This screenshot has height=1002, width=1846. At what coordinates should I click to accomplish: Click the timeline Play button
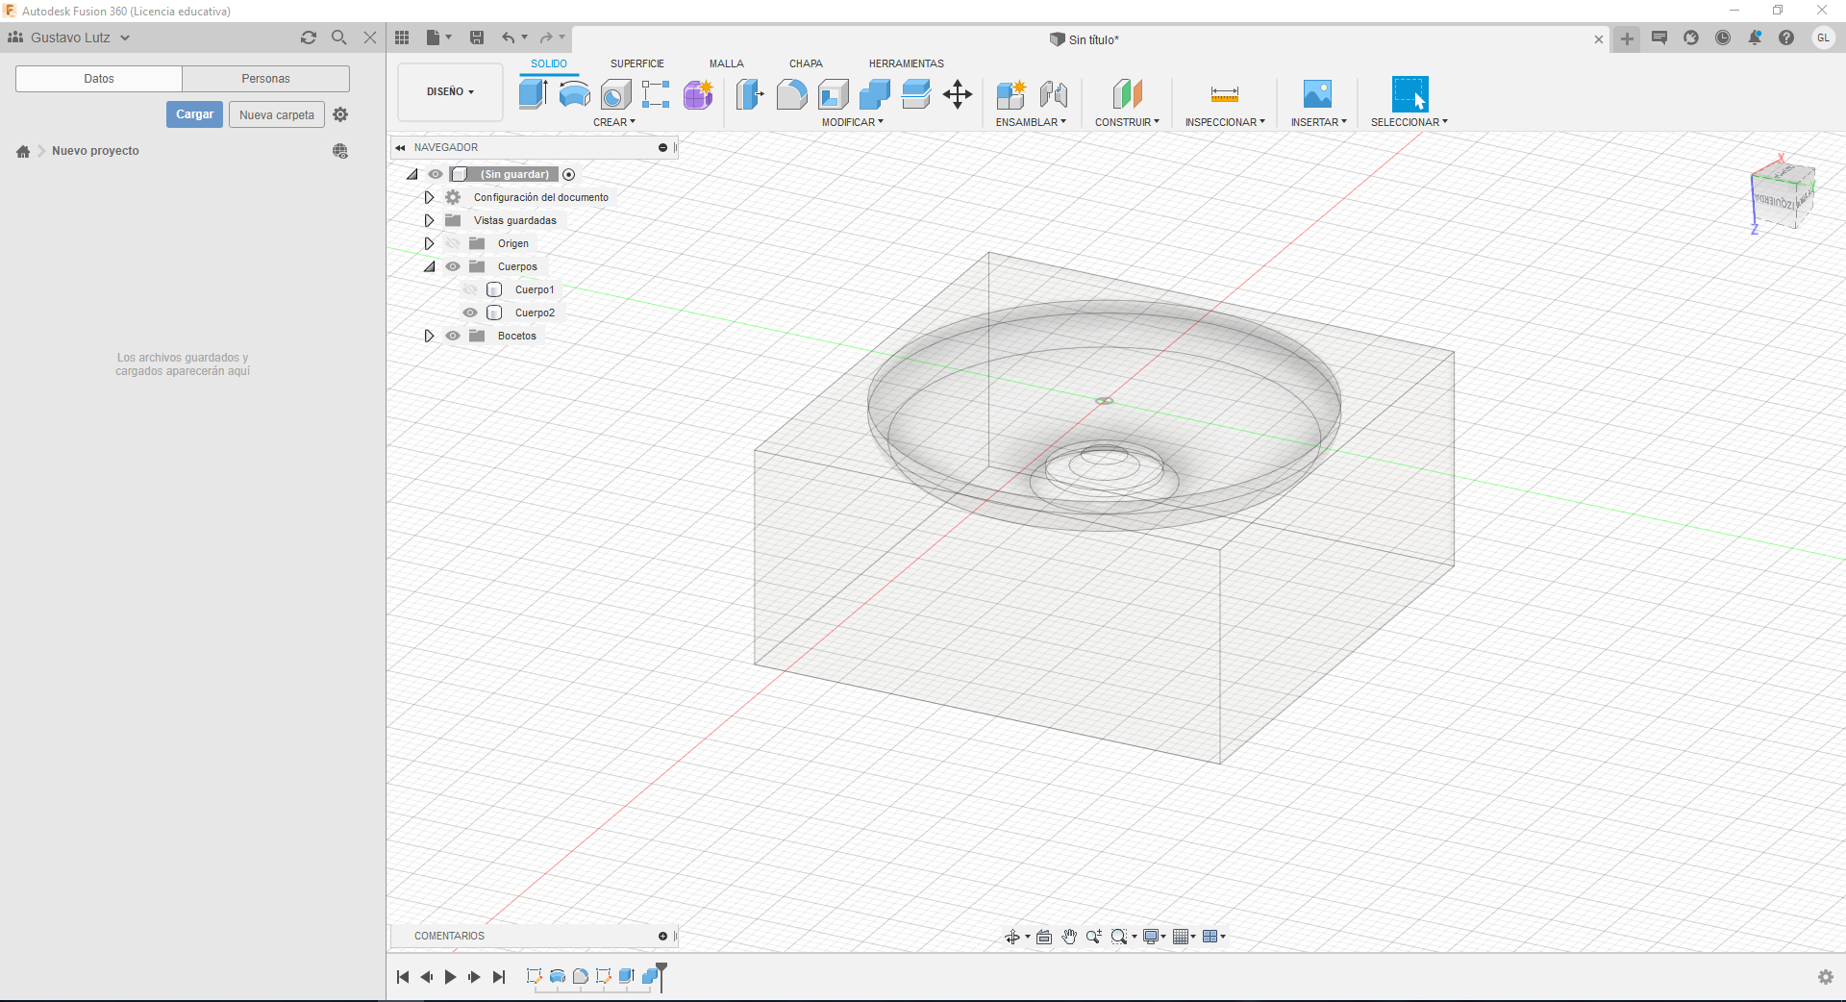point(450,977)
